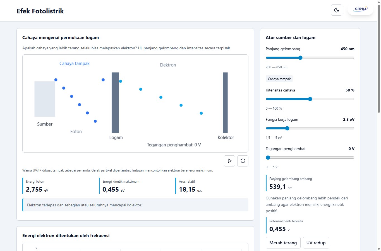
Task: Click the Tegangan penghambat: 0 V diagram label
Action: pos(174,145)
